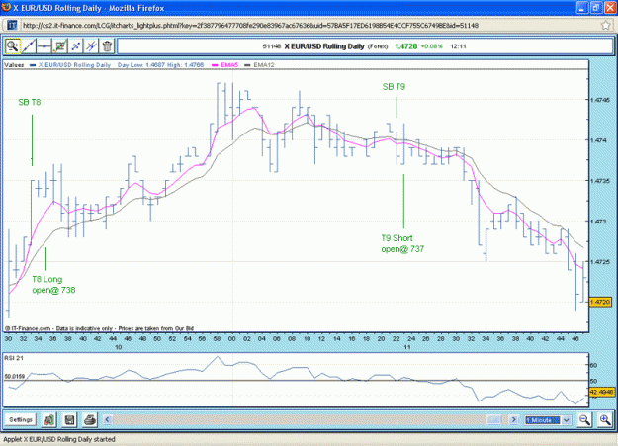Select the two-point segment drawing tool
The width and height of the screenshot is (618, 446).
(x=76, y=46)
